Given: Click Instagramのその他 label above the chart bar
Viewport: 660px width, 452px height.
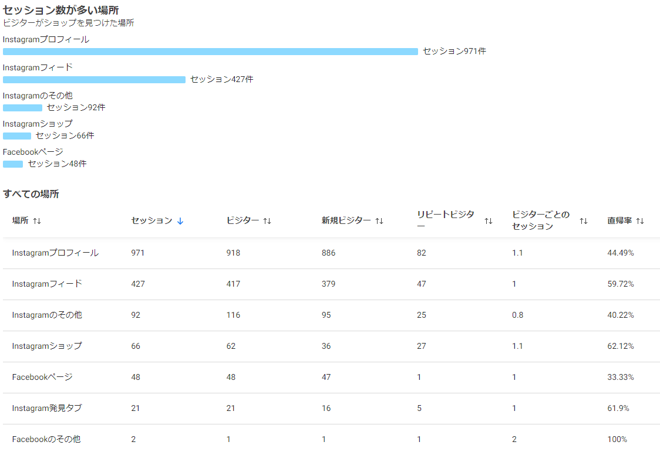Looking at the screenshot, I should 38,96.
